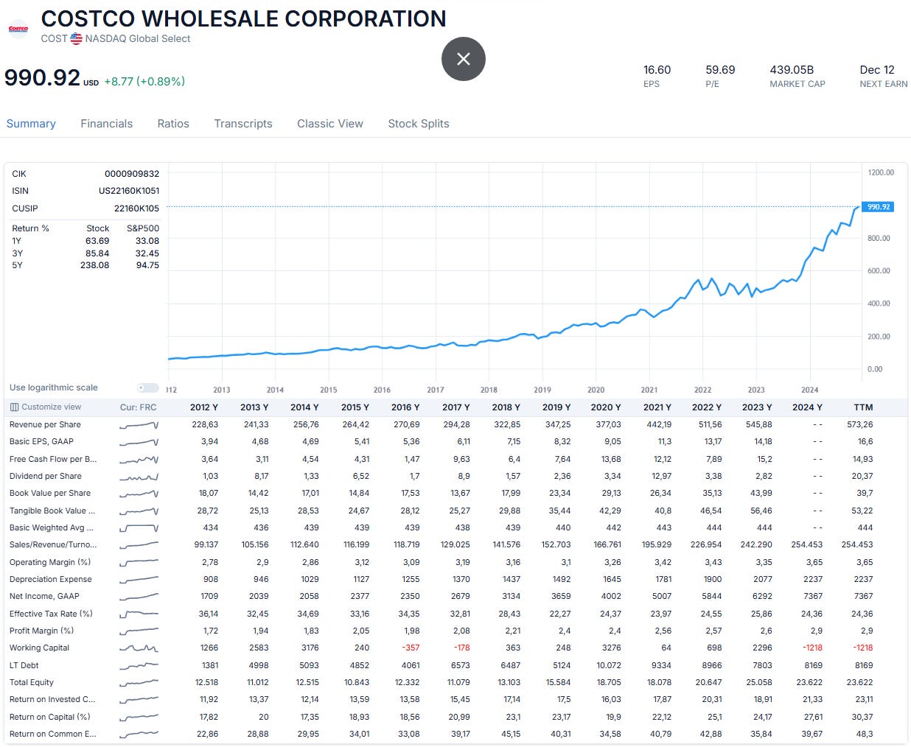Open Dividend per Share sparkline
The image size is (911, 747).
click(x=139, y=477)
